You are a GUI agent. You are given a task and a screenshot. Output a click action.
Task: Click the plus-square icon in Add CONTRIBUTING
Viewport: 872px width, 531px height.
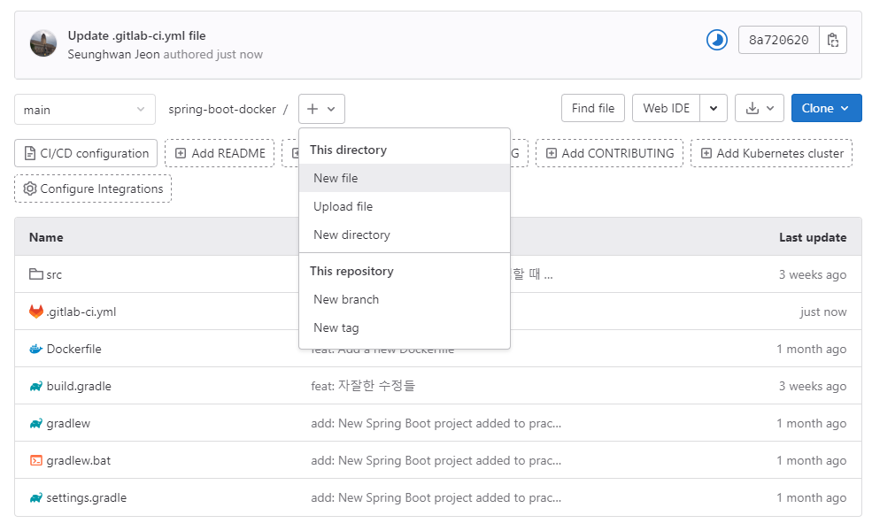coord(552,153)
